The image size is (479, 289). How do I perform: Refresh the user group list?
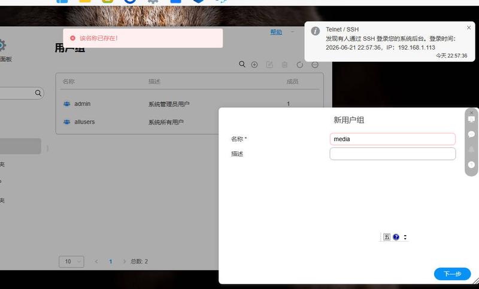tap(300, 65)
